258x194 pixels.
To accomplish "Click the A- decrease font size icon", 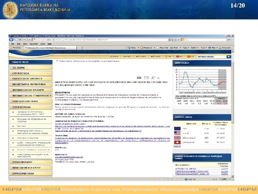I will coord(158,78).
